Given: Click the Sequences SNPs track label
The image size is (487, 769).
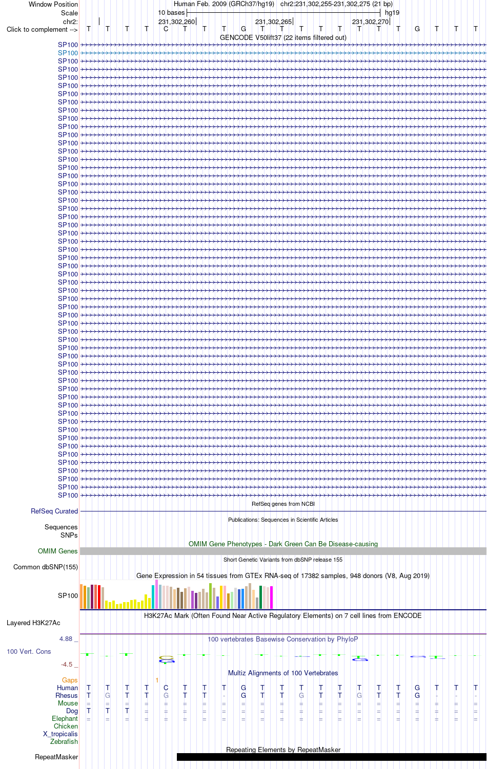Looking at the screenshot, I should [x=61, y=531].
